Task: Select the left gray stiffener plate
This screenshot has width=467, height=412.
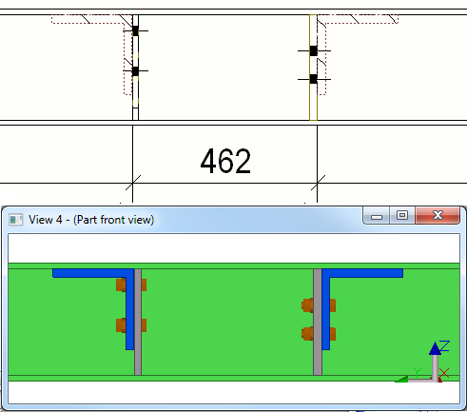Action: [138, 322]
